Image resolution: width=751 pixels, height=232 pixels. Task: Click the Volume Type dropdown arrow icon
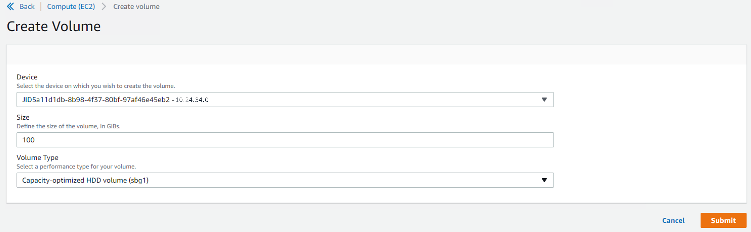pos(544,180)
